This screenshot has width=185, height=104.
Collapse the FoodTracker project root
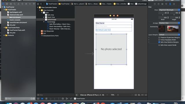coord(3,7)
